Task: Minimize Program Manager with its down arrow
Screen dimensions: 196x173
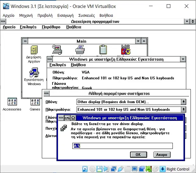Action: (187, 21)
